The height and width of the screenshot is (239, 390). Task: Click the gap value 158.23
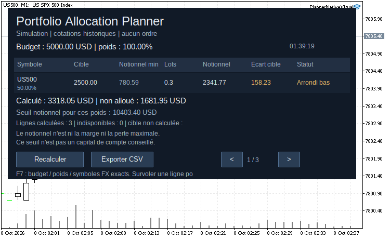261,83
